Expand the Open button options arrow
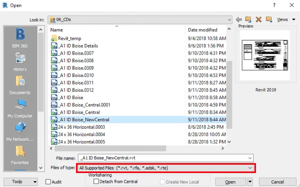 pyautogui.click(x=250, y=182)
